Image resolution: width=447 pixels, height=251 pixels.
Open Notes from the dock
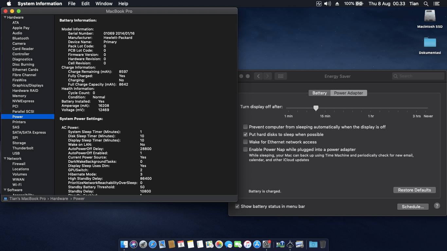pyautogui.click(x=190, y=244)
